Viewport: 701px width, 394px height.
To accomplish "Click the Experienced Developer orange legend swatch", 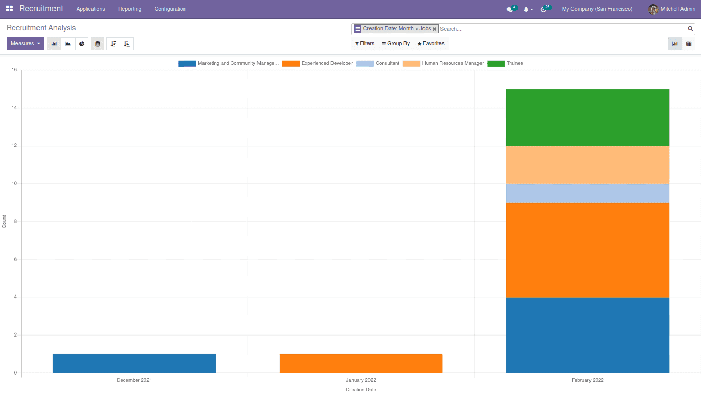I will (290, 64).
